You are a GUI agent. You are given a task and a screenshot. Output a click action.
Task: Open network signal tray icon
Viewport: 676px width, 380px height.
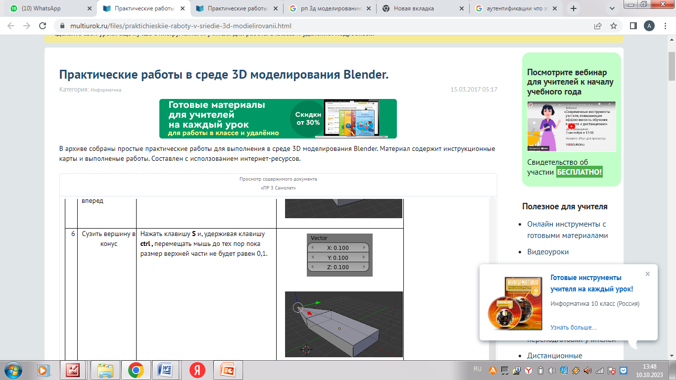click(599, 370)
